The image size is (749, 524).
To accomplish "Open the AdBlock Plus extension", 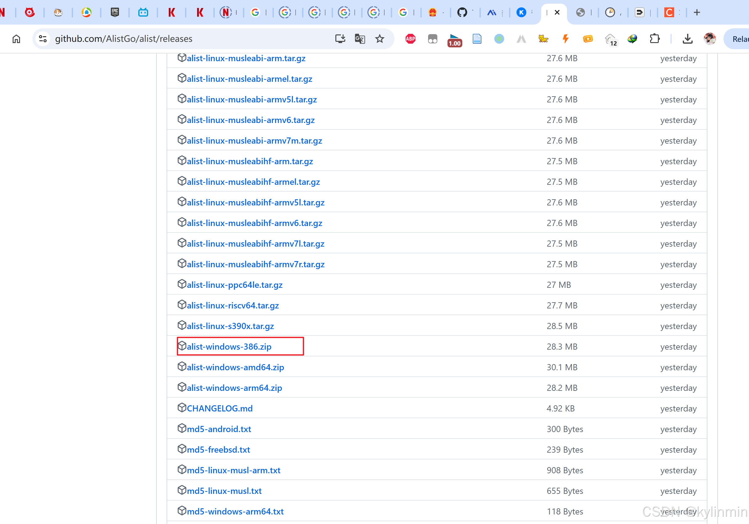I will 410,39.
